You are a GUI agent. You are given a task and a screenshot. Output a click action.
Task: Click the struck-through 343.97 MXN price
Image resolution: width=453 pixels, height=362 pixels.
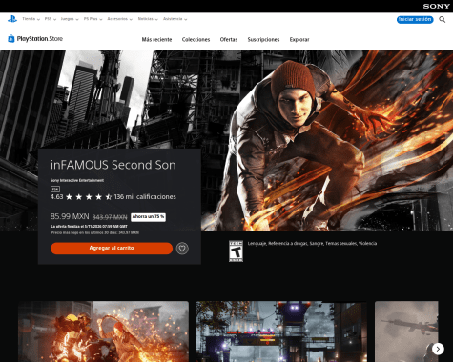110,217
